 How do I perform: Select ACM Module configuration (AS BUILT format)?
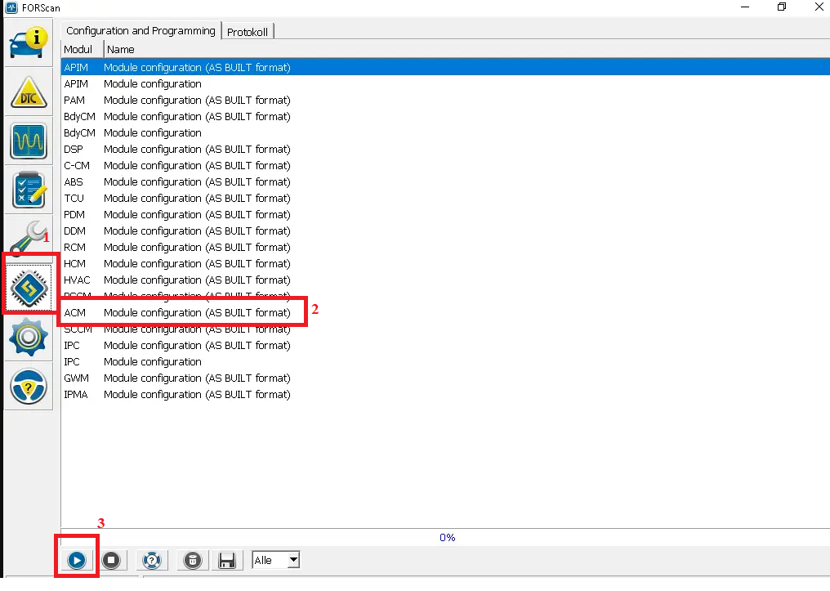coord(445,312)
